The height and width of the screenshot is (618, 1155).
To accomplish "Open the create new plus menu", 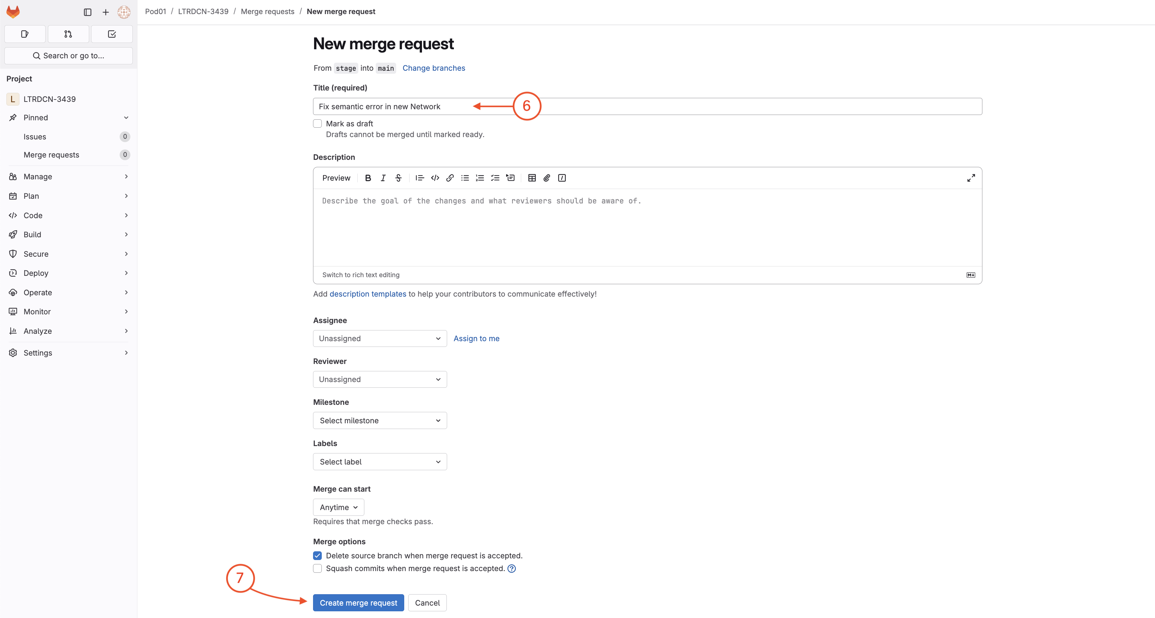I will (x=105, y=12).
